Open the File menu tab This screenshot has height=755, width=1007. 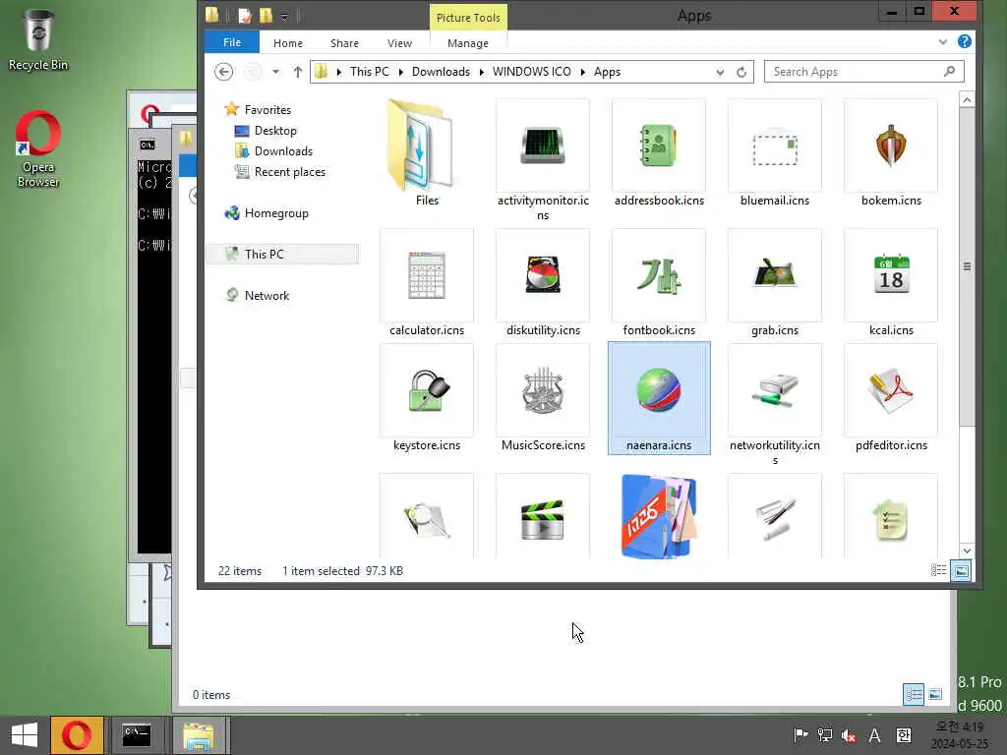click(232, 42)
